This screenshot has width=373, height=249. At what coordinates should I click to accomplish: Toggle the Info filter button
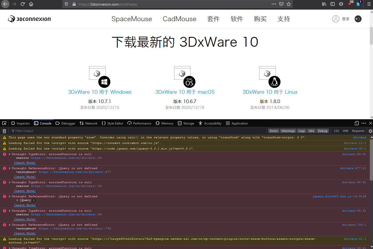(311, 131)
